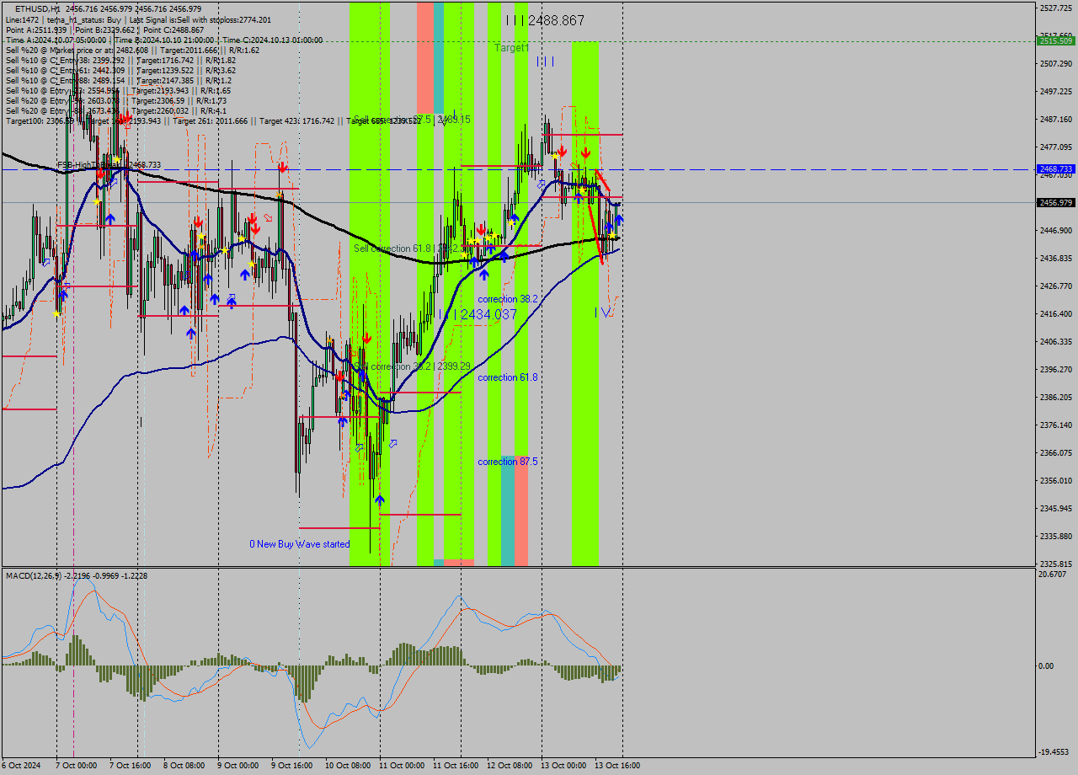Select the blue 'correction 38.2' label

(x=508, y=299)
